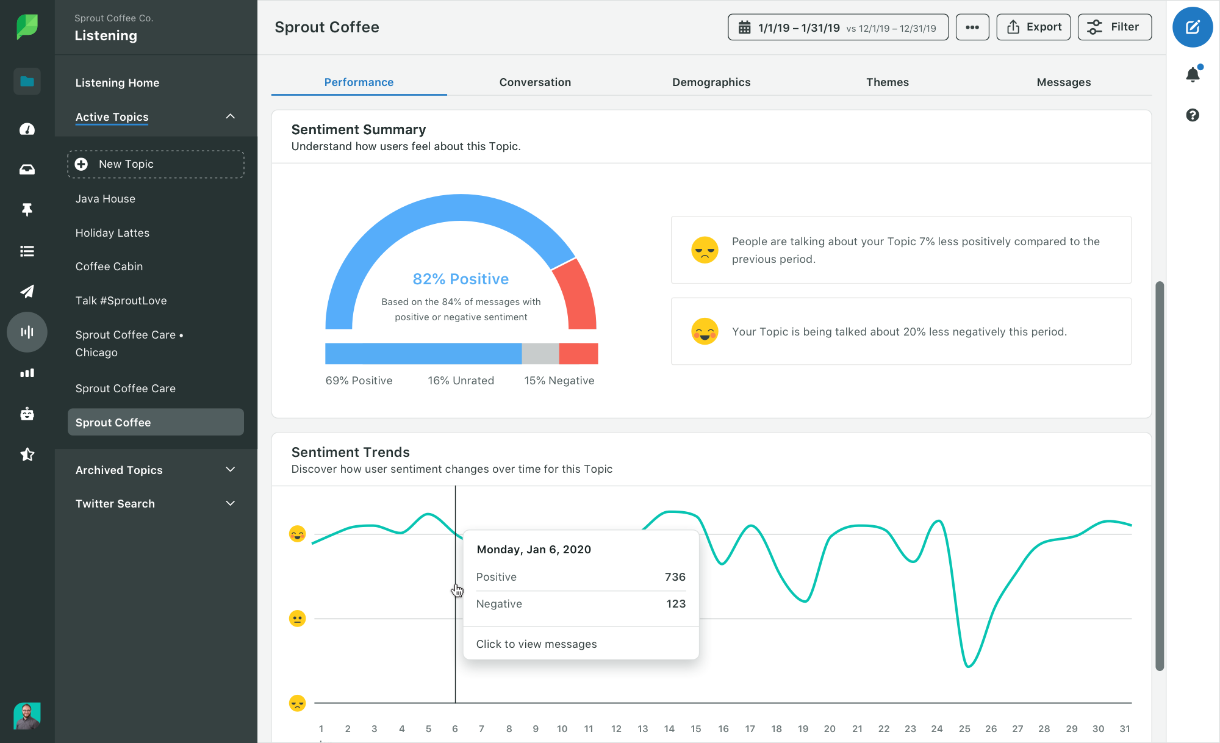Switch to the Demographics tab
Screen dimensions: 1220x743
711,82
